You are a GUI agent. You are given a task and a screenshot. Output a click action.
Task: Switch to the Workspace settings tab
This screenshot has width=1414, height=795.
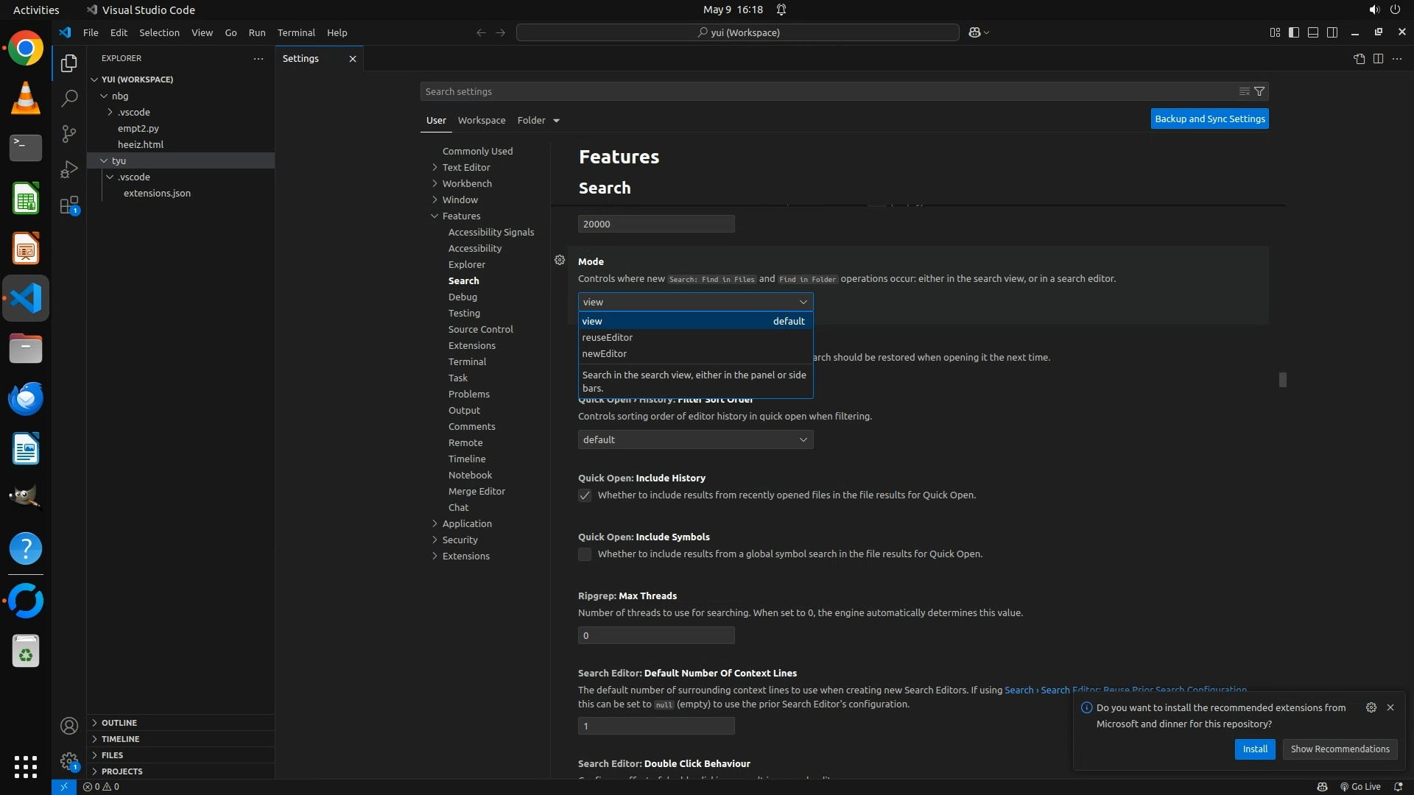481,120
